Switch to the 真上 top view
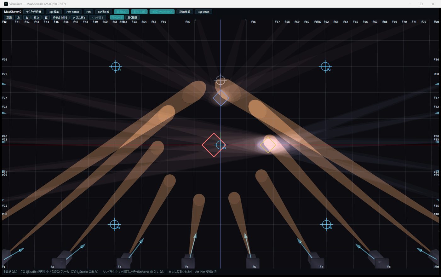Screen dimensions: 441x277 pos(37,17)
